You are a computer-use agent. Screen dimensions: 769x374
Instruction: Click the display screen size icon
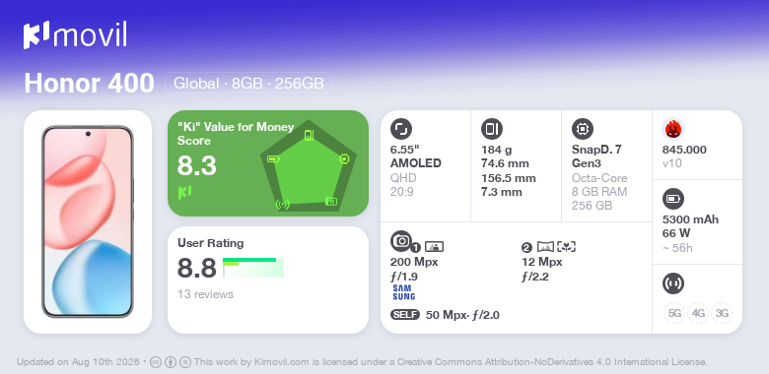[x=401, y=129]
